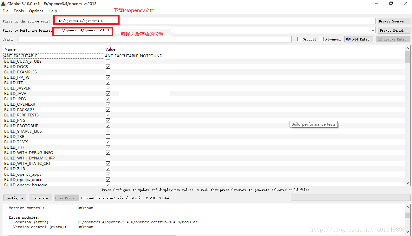The width and height of the screenshot is (412, 236).
Task: Click the Search input field
Action: (x=154, y=39)
